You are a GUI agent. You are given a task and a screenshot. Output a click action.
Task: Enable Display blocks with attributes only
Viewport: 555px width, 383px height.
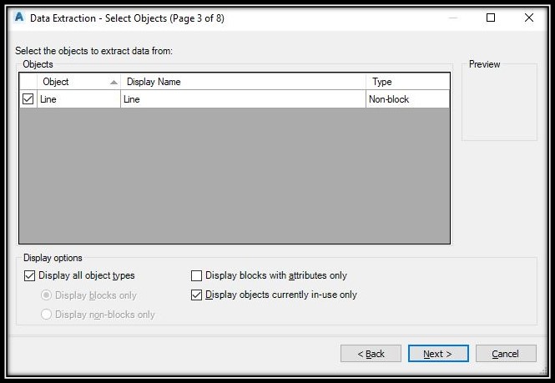(196, 275)
